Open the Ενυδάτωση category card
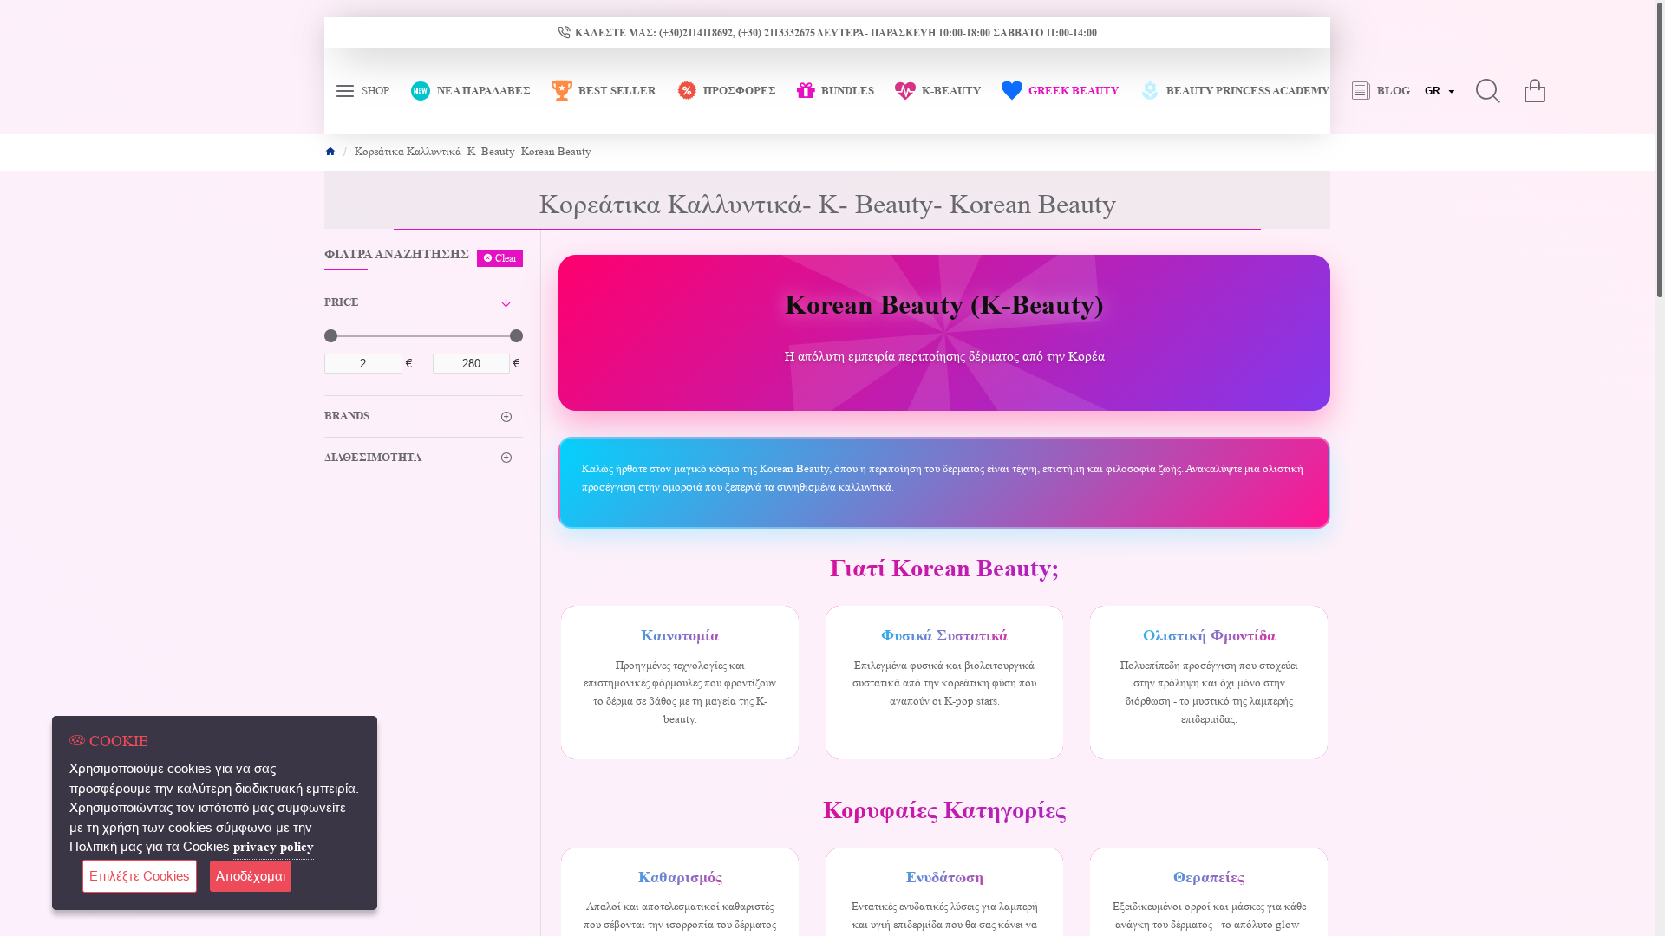The image size is (1665, 936). coord(944,892)
